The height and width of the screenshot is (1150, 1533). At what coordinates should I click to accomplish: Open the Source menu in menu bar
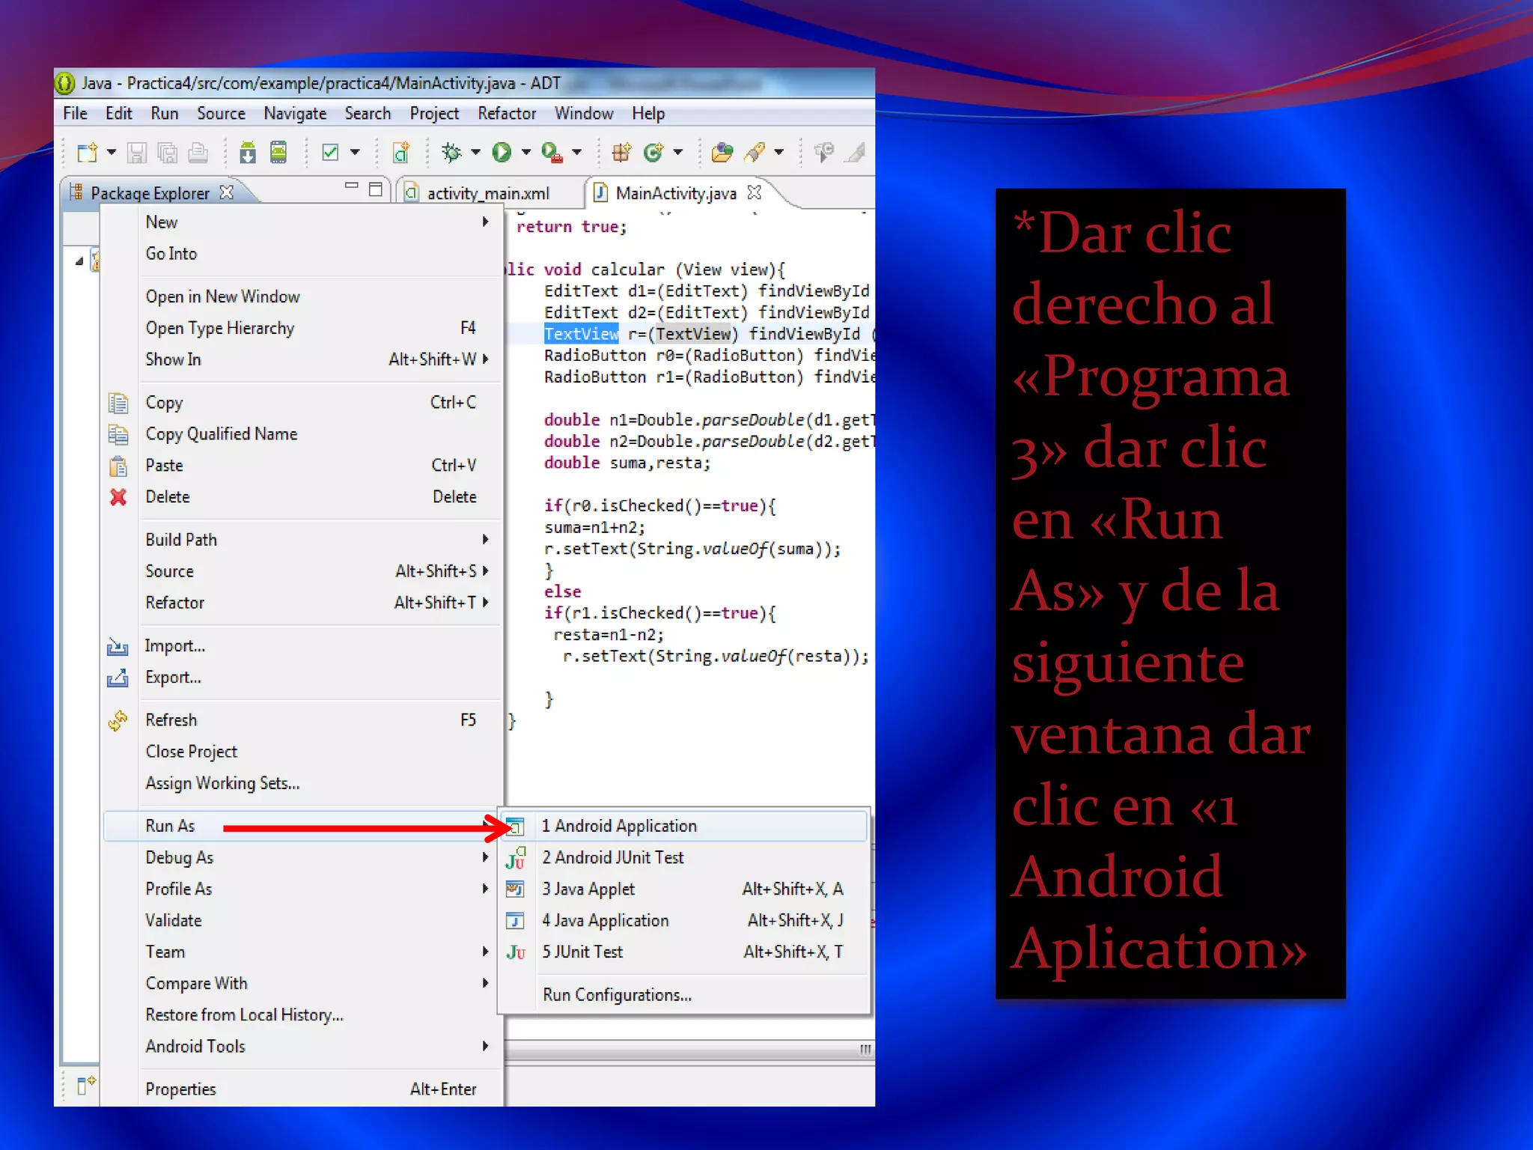tap(221, 114)
